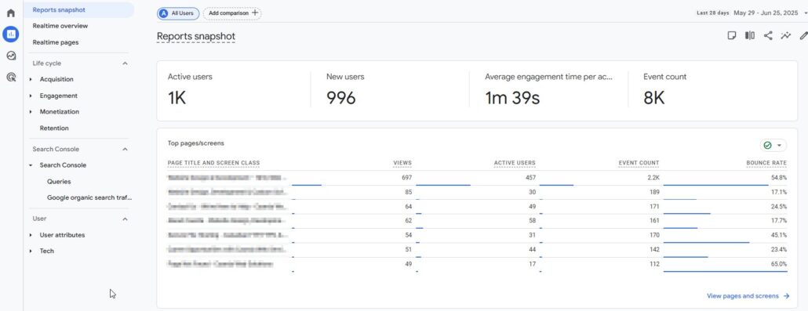Open the Home icon in left rail
The width and height of the screenshot is (808, 311).
(x=11, y=13)
